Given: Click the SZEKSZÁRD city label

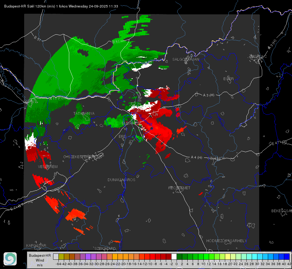Looking at the screenshot, I should coord(105,248).
